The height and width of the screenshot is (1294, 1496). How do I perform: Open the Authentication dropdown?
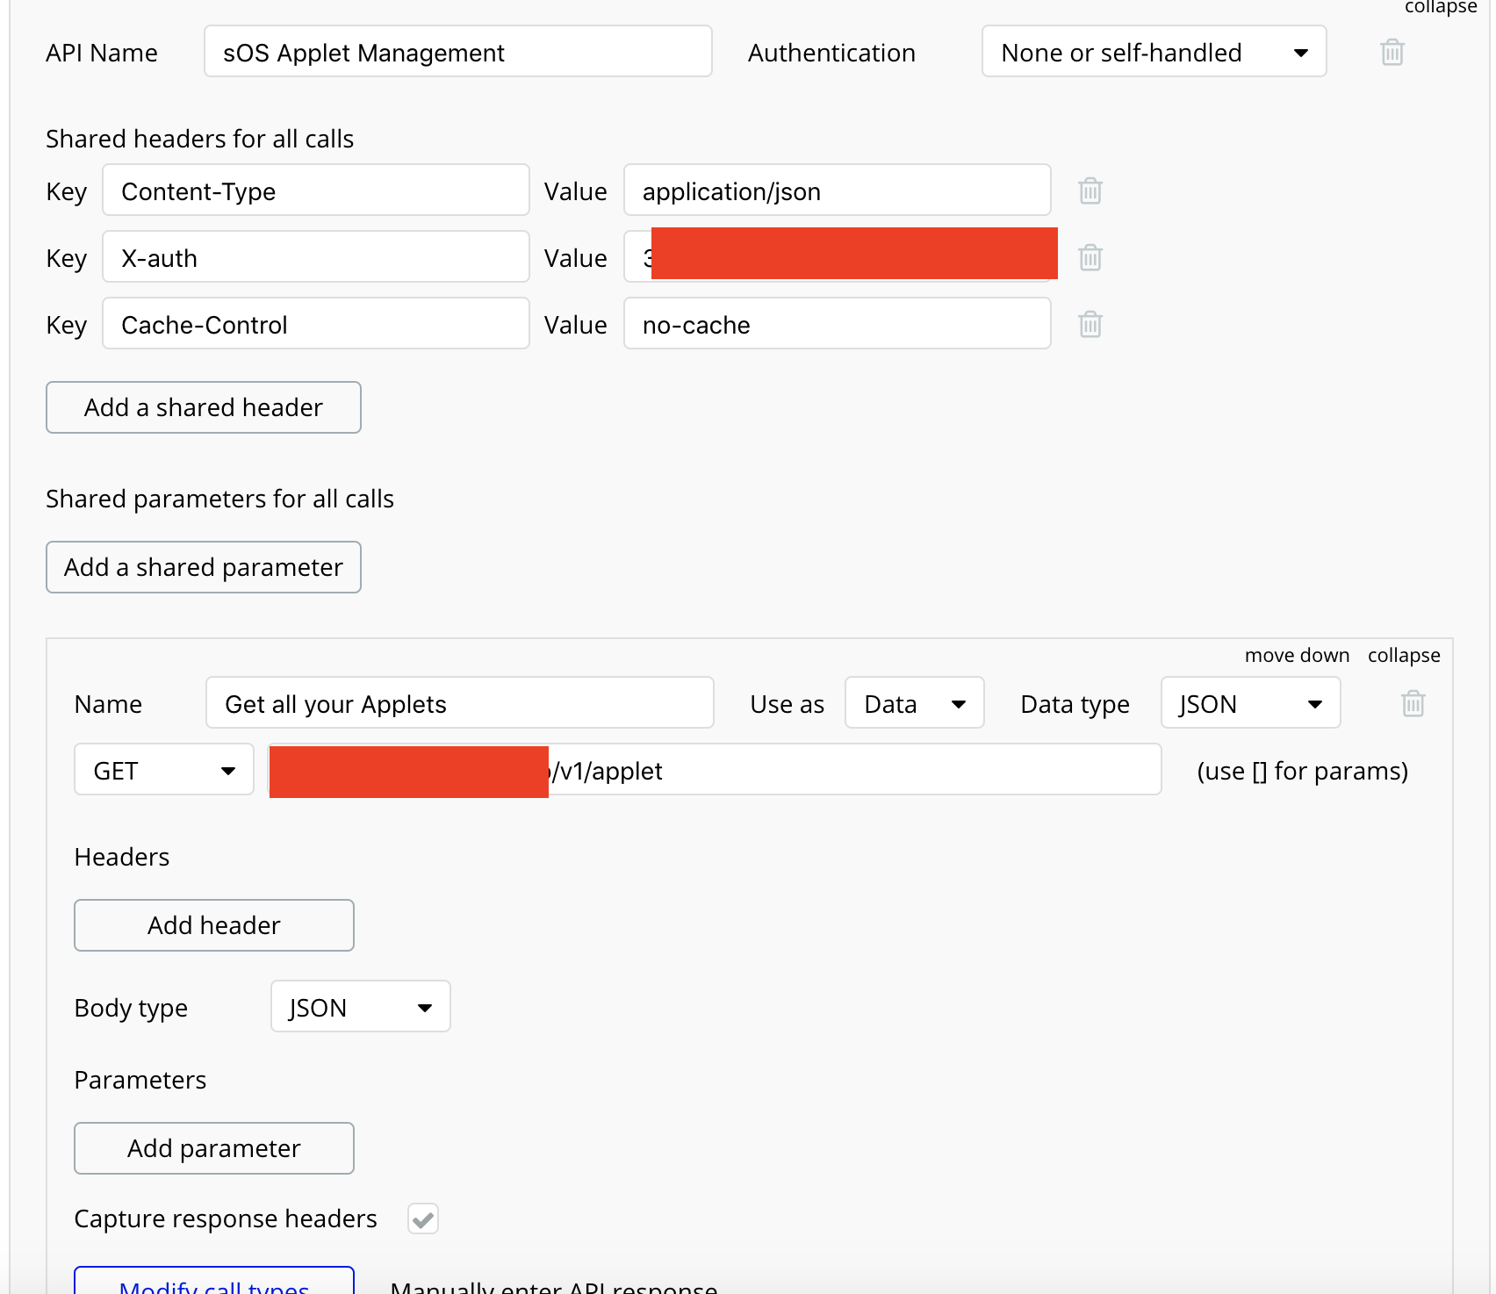coord(1153,52)
